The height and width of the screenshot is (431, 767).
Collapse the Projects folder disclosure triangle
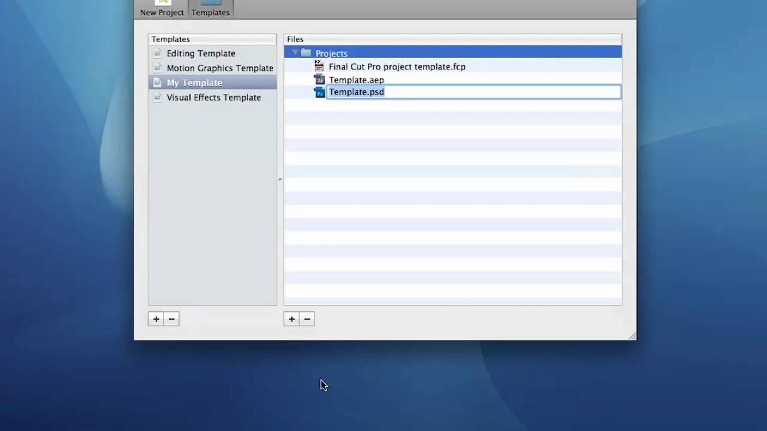pyautogui.click(x=295, y=53)
